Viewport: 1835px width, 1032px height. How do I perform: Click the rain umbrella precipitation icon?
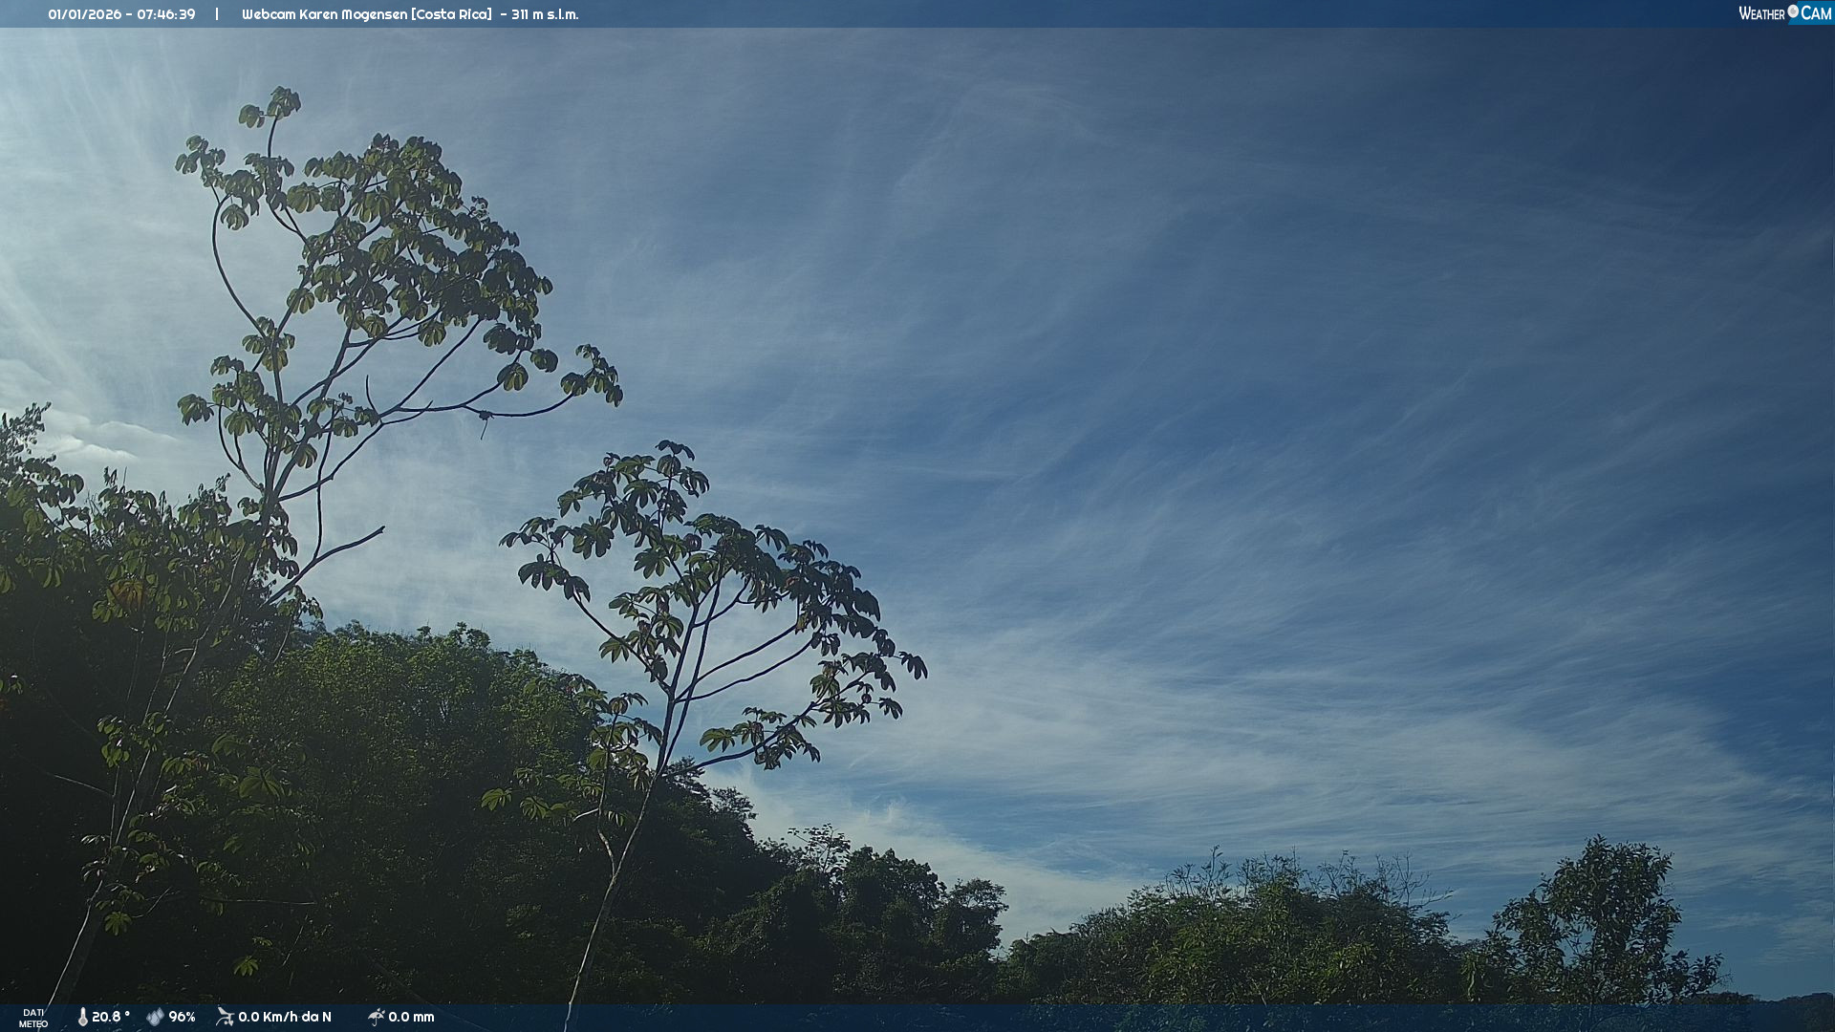376,1017
